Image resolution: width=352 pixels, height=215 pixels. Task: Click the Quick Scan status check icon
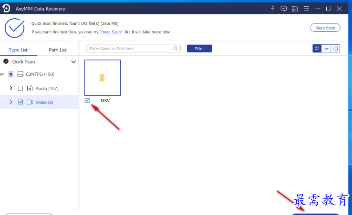6,61
